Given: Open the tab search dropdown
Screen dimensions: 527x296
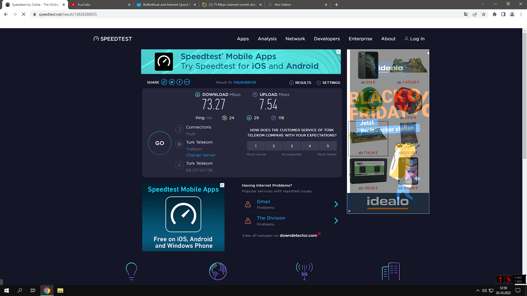Looking at the screenshot, I should pyautogui.click(x=483, y=4).
